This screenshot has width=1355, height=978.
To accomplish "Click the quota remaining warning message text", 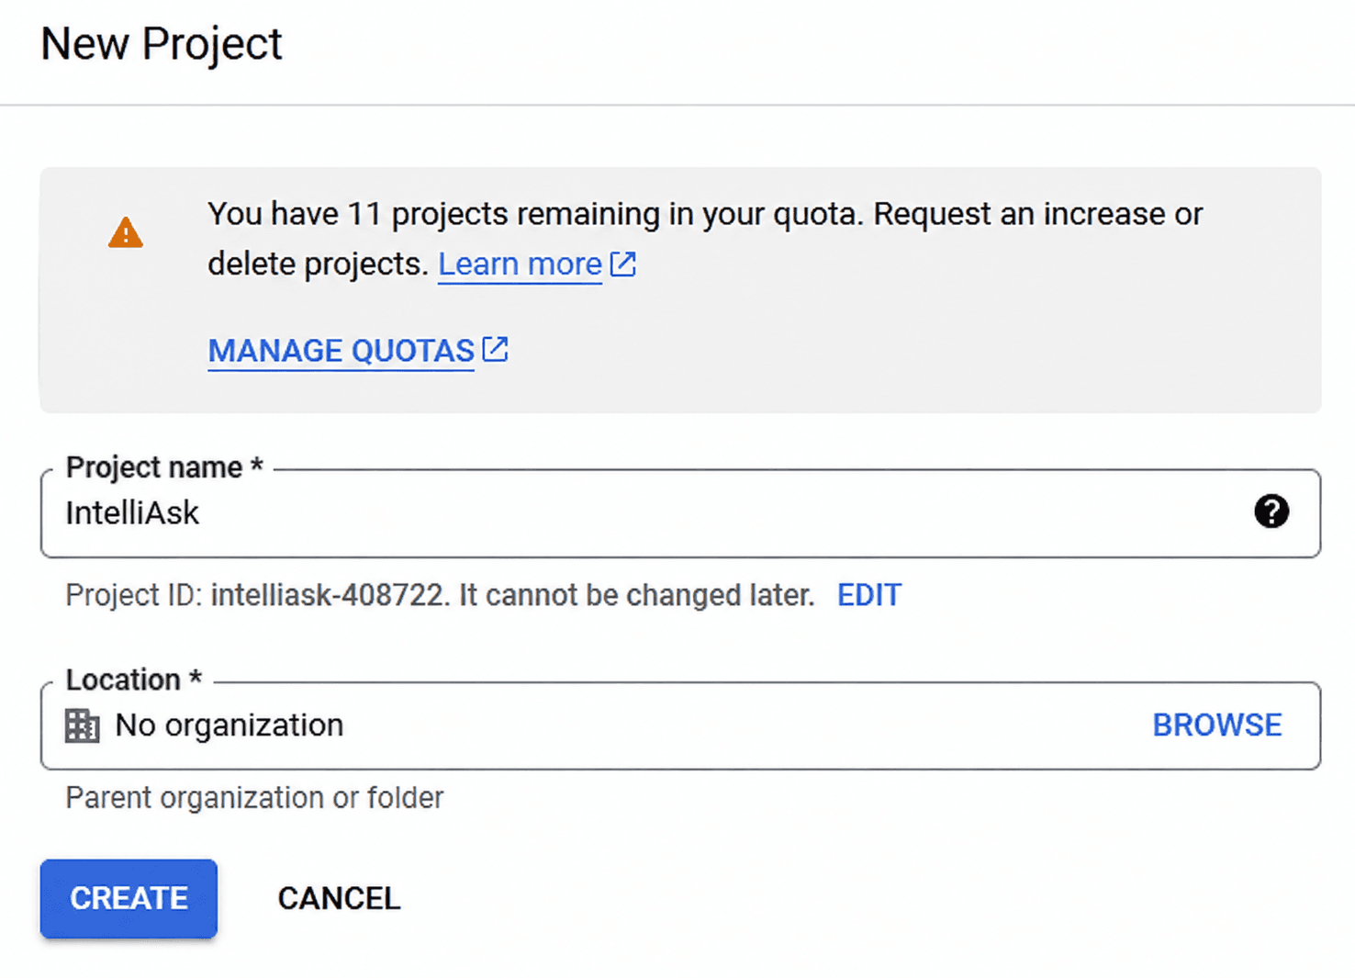I will click(705, 239).
